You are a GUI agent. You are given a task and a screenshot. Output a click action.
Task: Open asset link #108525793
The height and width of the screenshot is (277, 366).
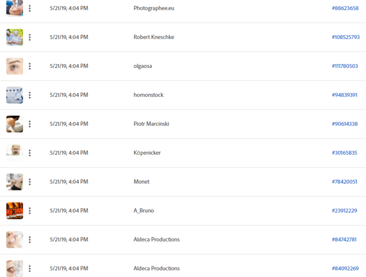[x=346, y=37]
